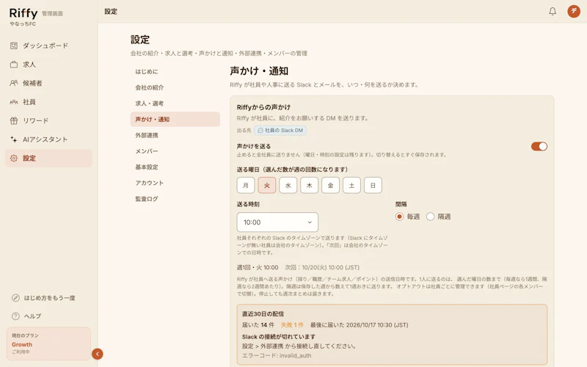Open the dashboard icon in sidebar

click(14, 46)
